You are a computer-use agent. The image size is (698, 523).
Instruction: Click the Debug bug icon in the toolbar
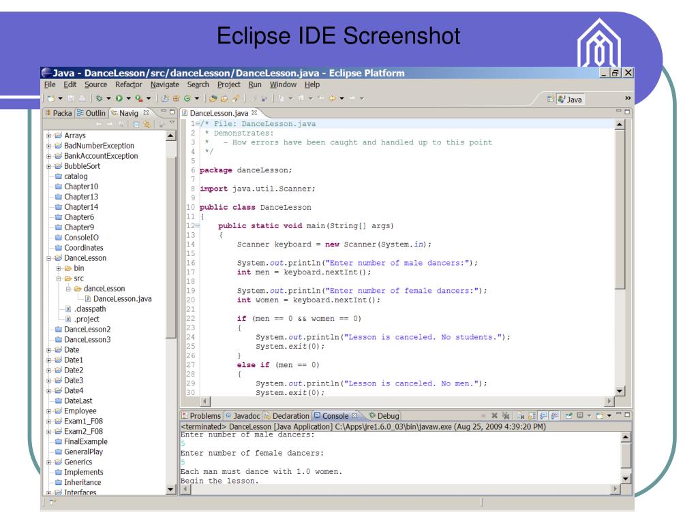(x=99, y=98)
